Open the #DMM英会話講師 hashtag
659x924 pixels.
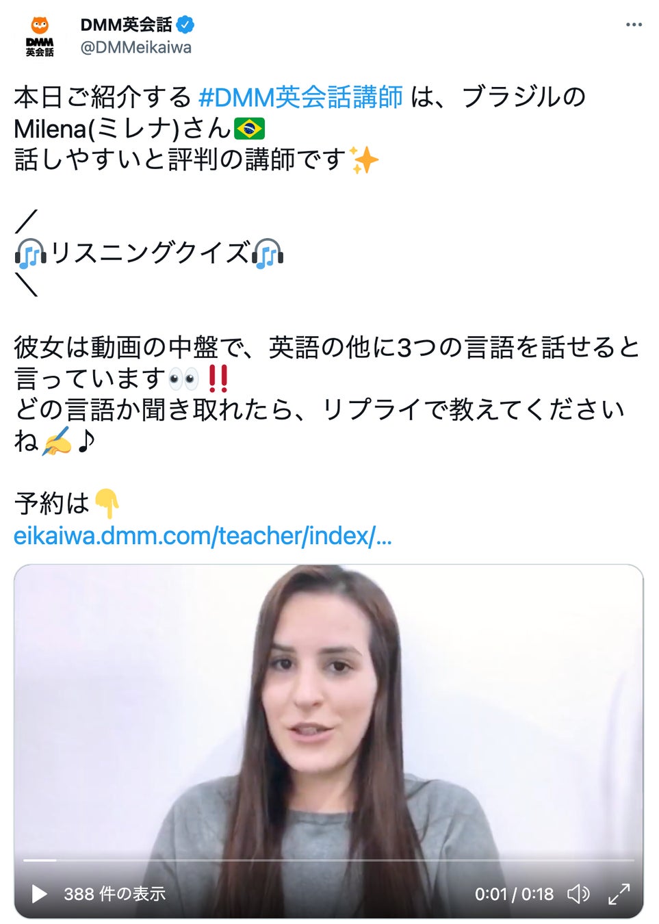coord(300,97)
